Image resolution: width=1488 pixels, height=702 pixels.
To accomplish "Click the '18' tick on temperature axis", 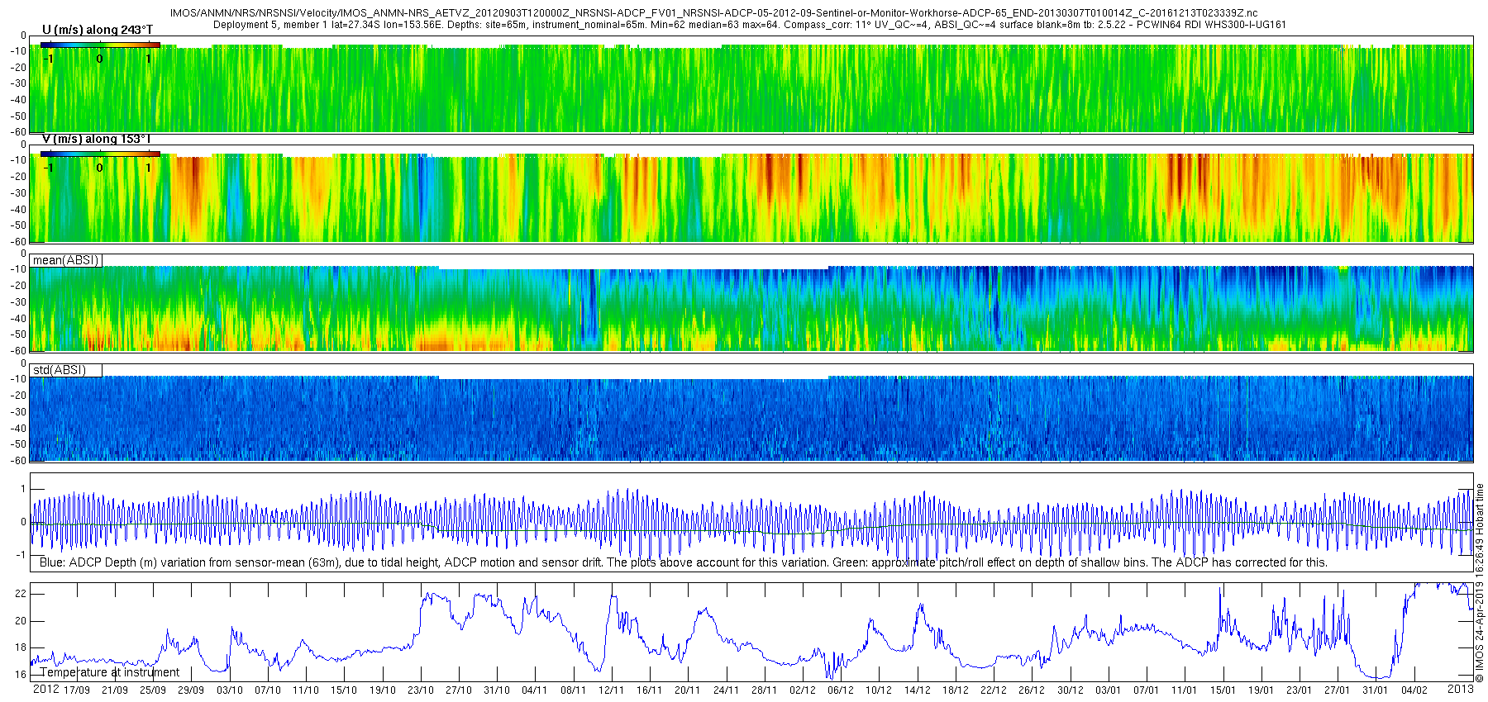I will tap(21, 647).
